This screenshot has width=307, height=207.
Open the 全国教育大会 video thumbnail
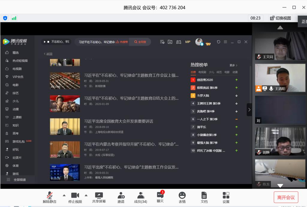[65, 127]
